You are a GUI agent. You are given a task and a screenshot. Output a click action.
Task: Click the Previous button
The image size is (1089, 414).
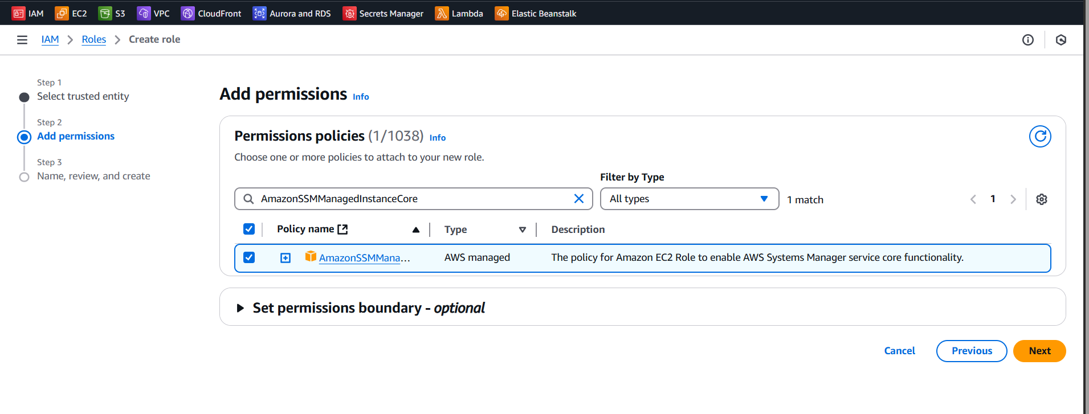pos(972,351)
